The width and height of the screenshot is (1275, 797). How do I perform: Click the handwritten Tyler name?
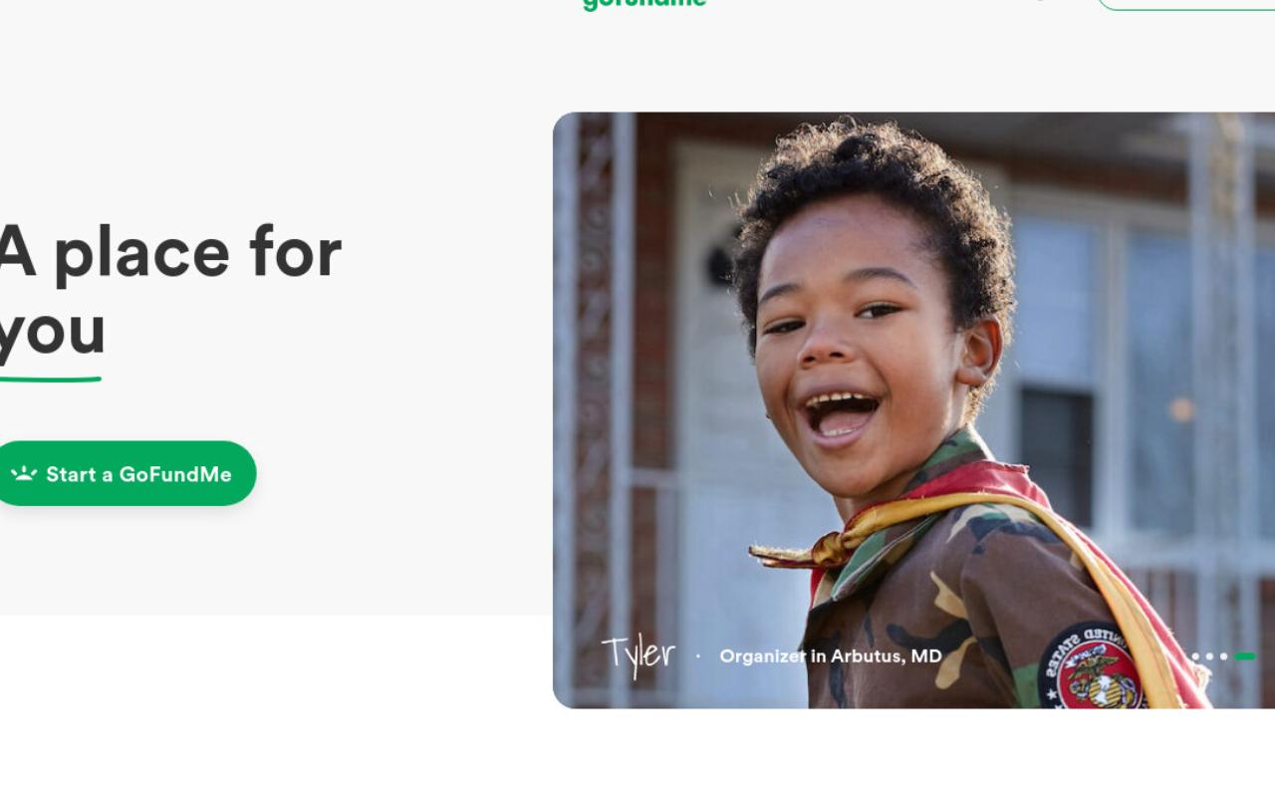(638, 656)
